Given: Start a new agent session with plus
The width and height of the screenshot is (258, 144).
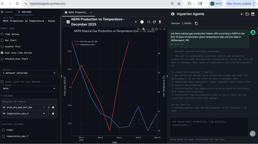Looking at the screenshot, I should 242,14.
